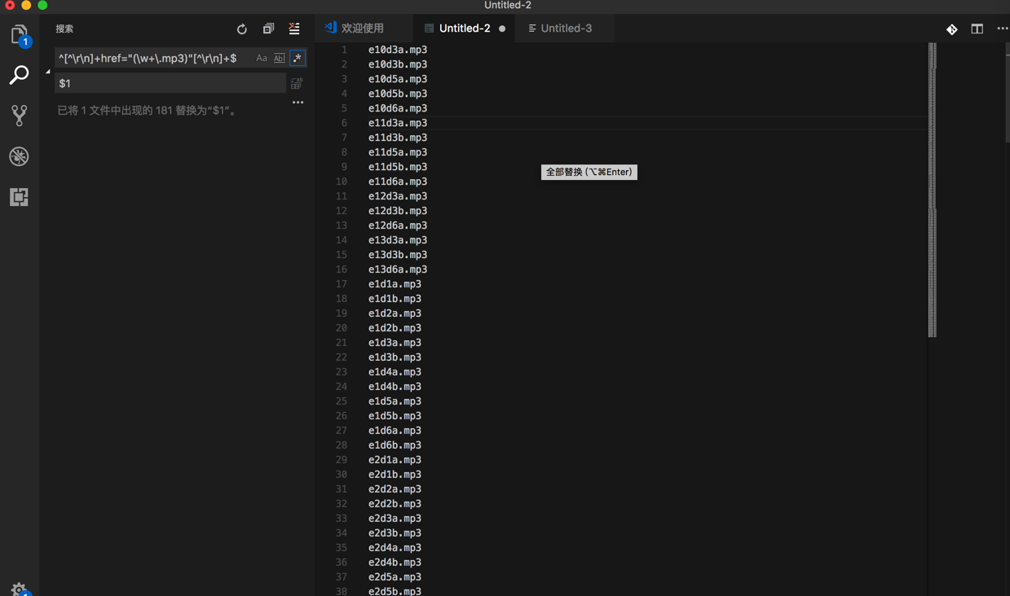Open the Source Control view

[19, 116]
